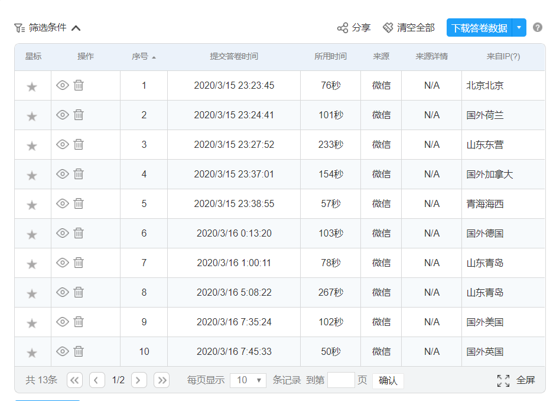Jump to first page double arrow
553x401 pixels.
74,380
